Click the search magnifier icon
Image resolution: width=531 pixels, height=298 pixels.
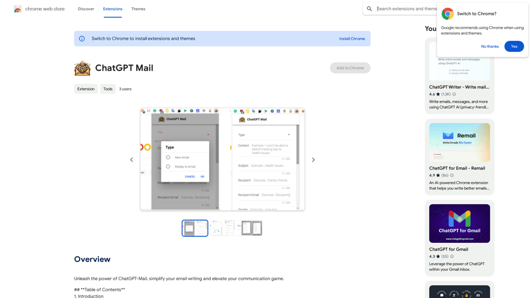click(x=369, y=9)
